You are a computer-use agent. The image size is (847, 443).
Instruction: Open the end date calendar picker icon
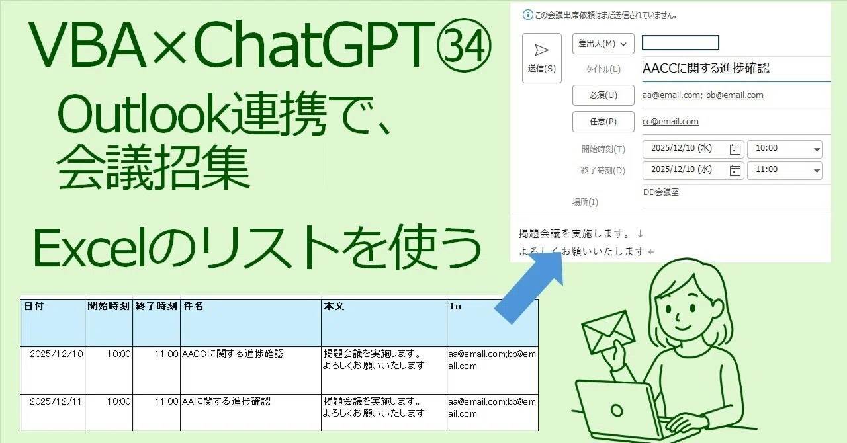tap(735, 170)
